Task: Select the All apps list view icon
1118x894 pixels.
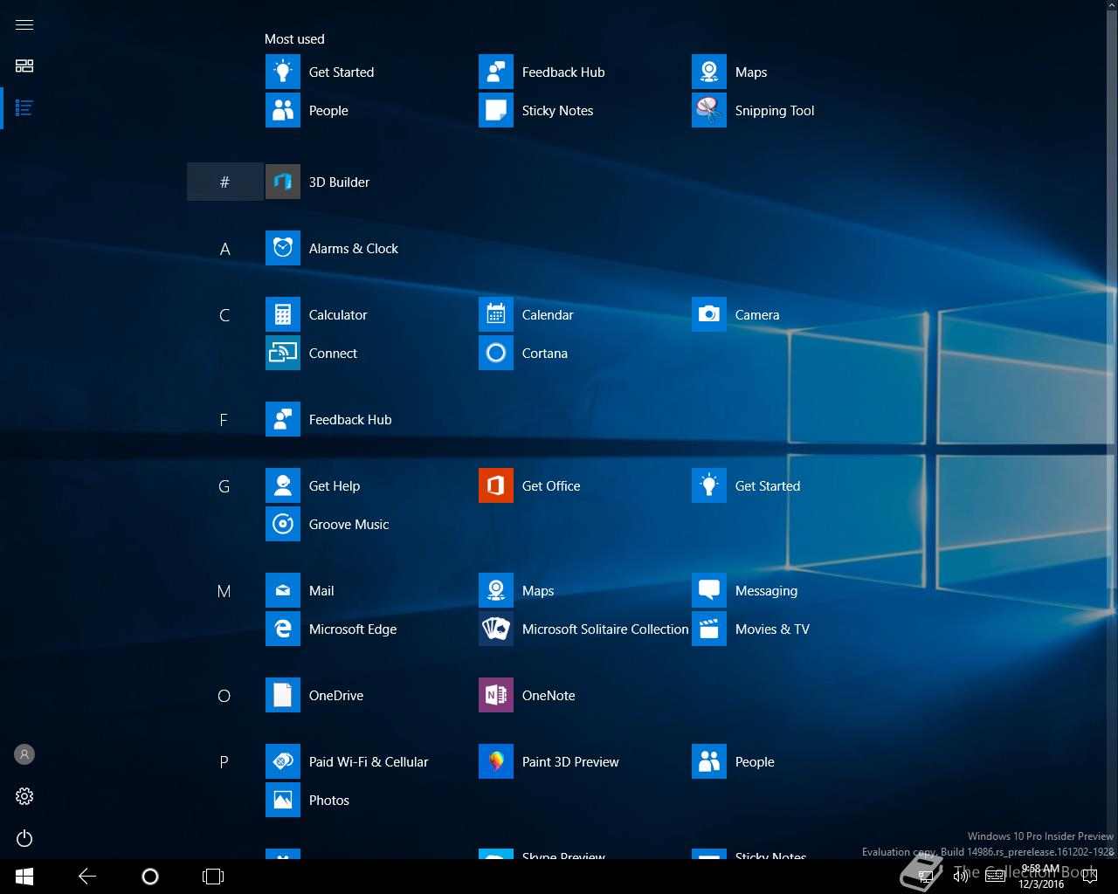Action: click(24, 108)
